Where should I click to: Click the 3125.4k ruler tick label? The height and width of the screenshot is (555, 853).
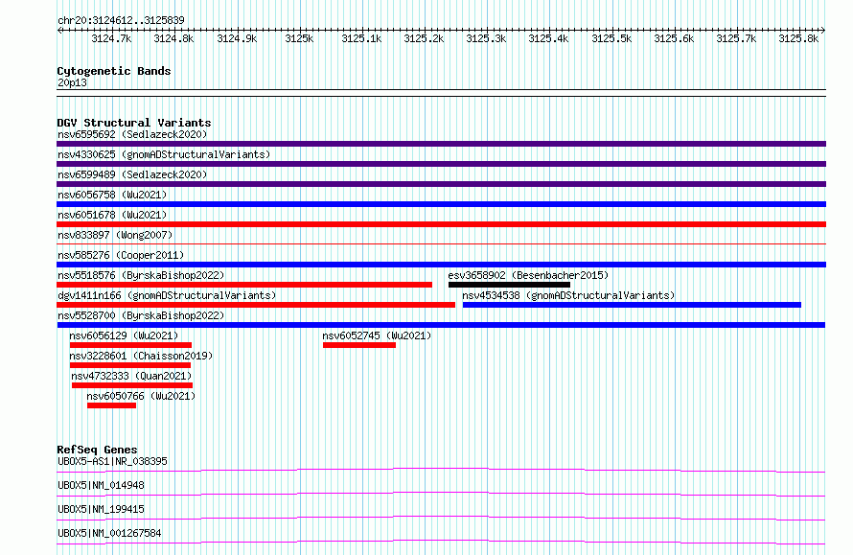tap(548, 38)
